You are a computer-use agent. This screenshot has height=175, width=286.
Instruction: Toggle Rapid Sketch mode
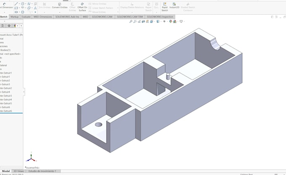tap(164, 7)
